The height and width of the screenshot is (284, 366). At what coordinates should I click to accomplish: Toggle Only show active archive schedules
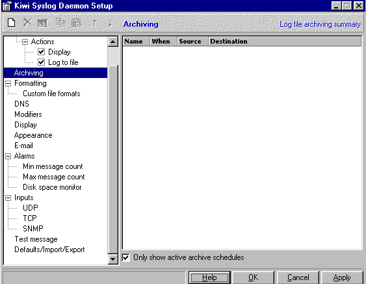coord(126,257)
